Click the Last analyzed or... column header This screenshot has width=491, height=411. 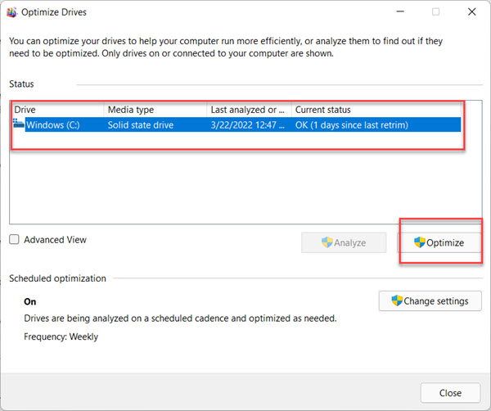[x=249, y=110]
